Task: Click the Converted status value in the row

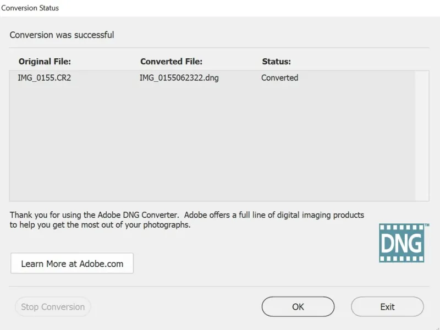Action: coord(279,78)
